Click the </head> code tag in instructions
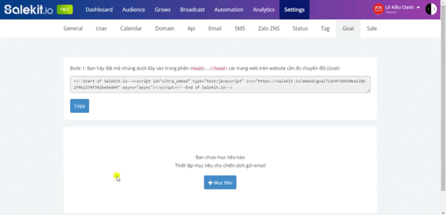The width and height of the screenshot is (446, 215). pyautogui.click(x=219, y=68)
